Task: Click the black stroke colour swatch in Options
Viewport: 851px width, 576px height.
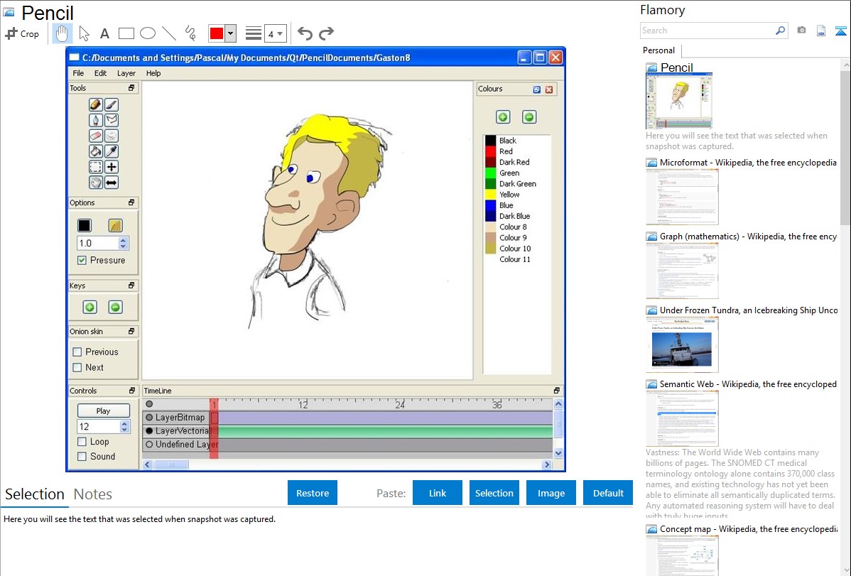Action: tap(84, 225)
